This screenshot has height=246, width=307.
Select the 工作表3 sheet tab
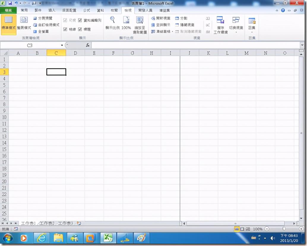click(65, 223)
